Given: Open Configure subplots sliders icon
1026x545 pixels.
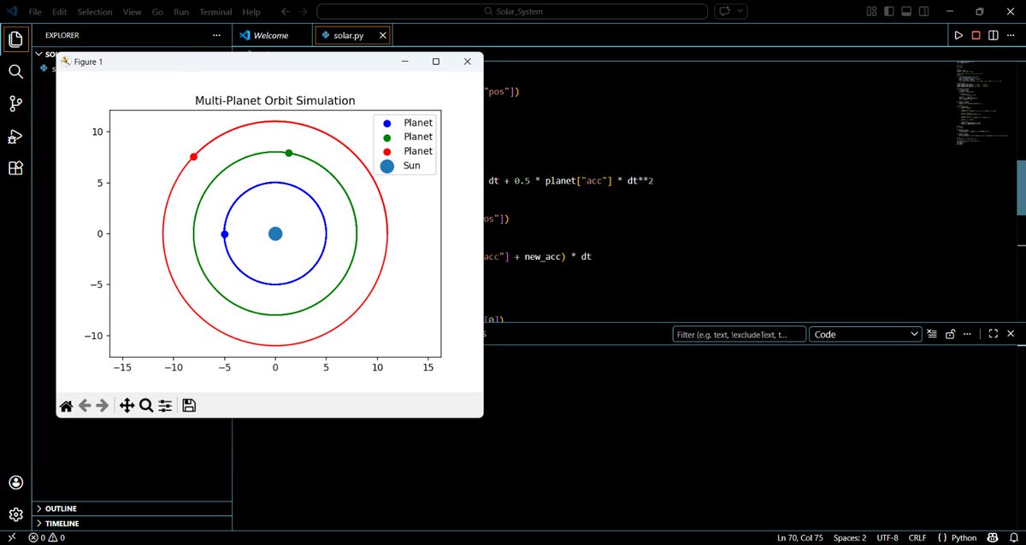Looking at the screenshot, I should [166, 406].
